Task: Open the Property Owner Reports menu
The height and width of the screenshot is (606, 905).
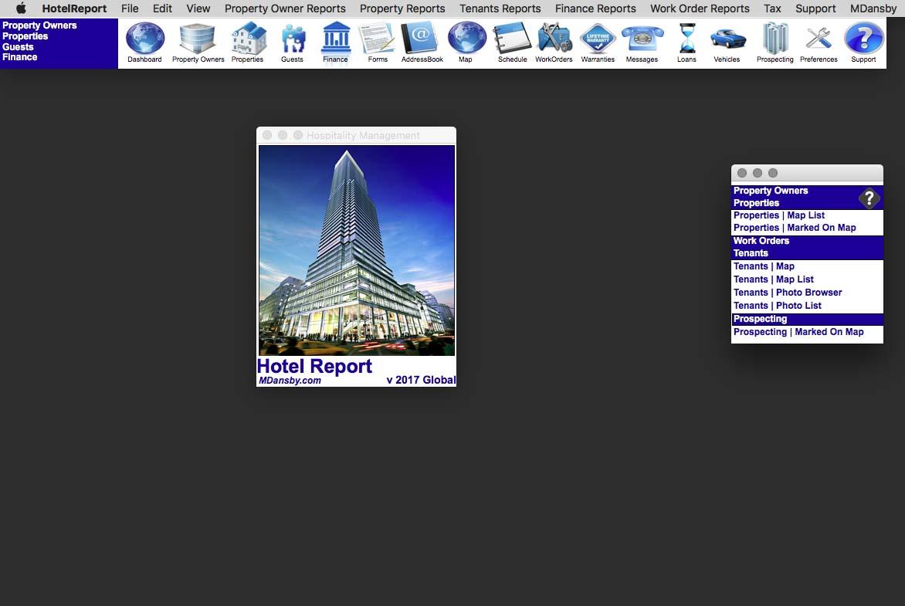Action: pyautogui.click(x=285, y=8)
